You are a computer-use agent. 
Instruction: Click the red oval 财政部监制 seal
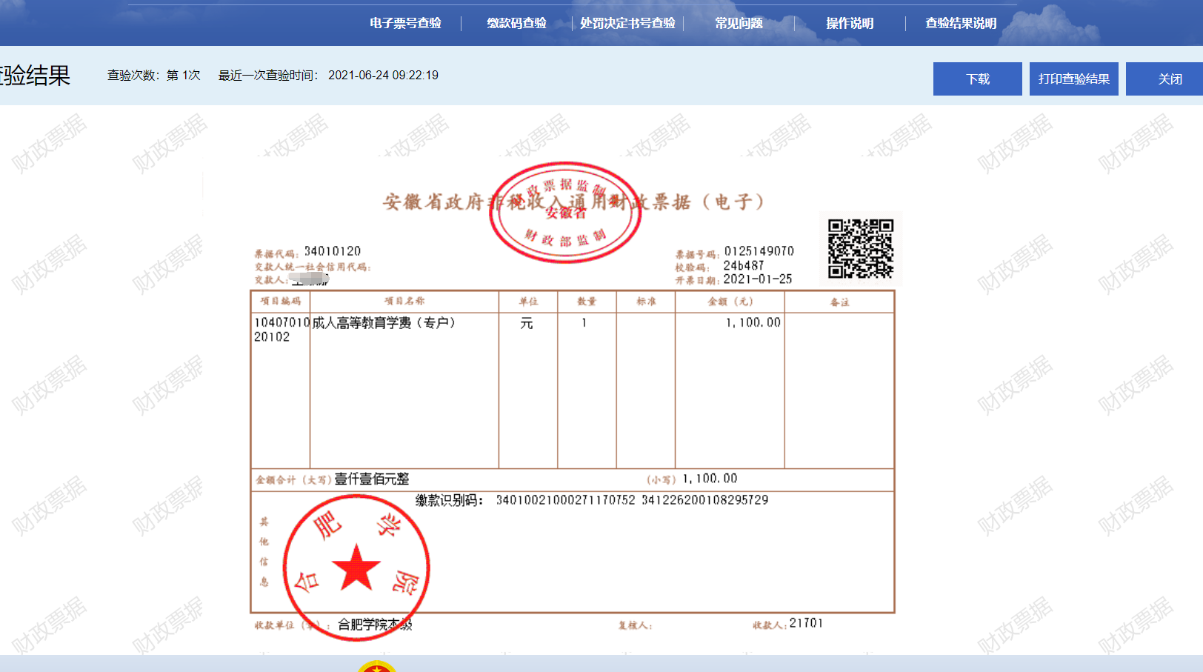coord(566,212)
